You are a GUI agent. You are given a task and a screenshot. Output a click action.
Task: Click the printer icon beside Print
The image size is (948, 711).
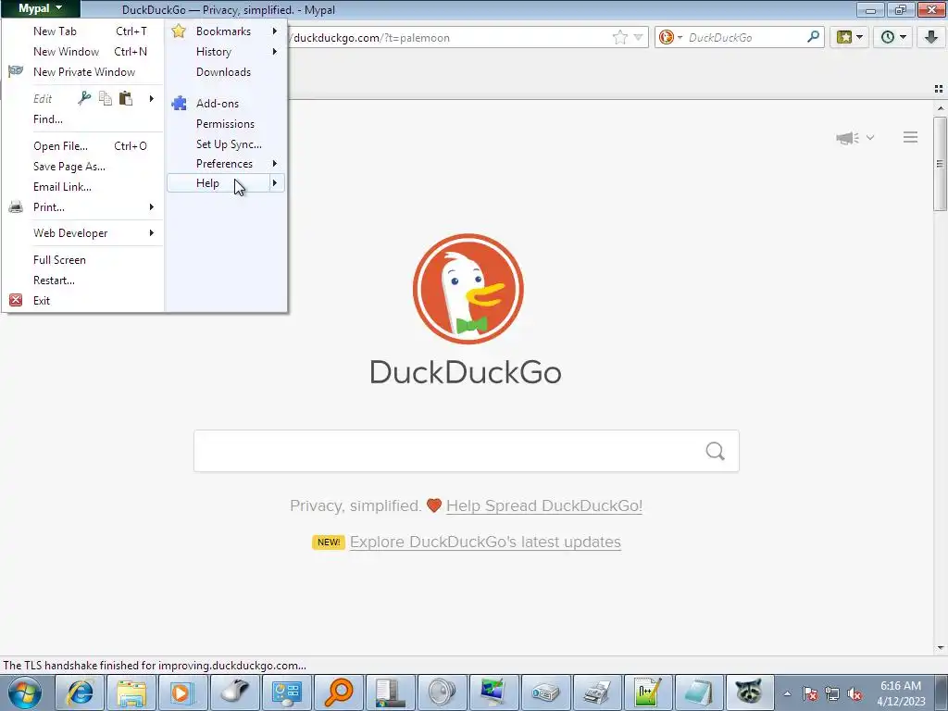[16, 207]
